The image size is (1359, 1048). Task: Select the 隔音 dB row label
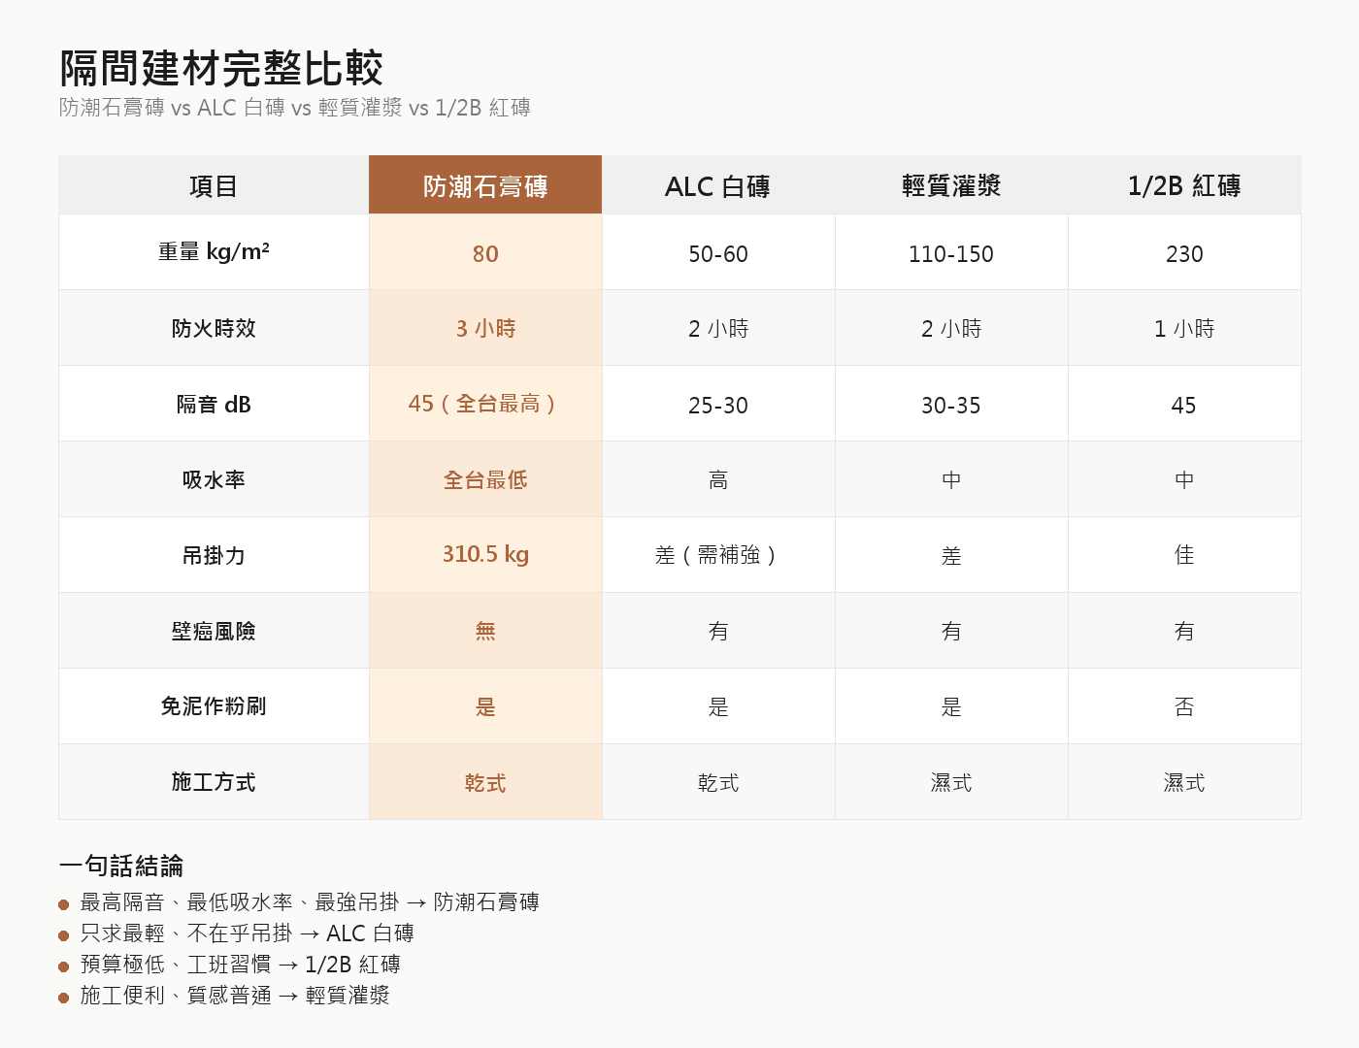point(213,404)
